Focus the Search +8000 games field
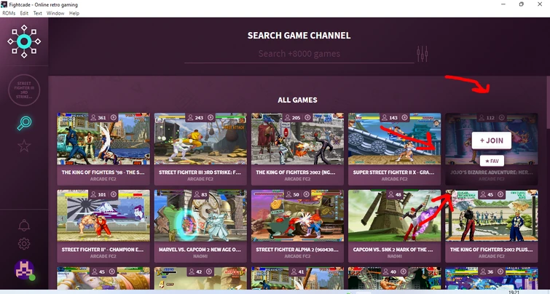Viewport: 550px width, 294px height. click(x=299, y=54)
